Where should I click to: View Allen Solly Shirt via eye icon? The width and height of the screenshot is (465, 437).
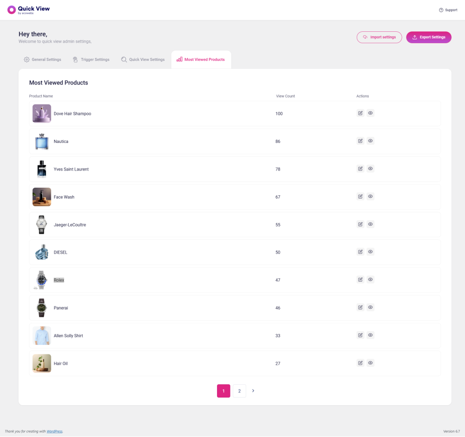coord(370,335)
